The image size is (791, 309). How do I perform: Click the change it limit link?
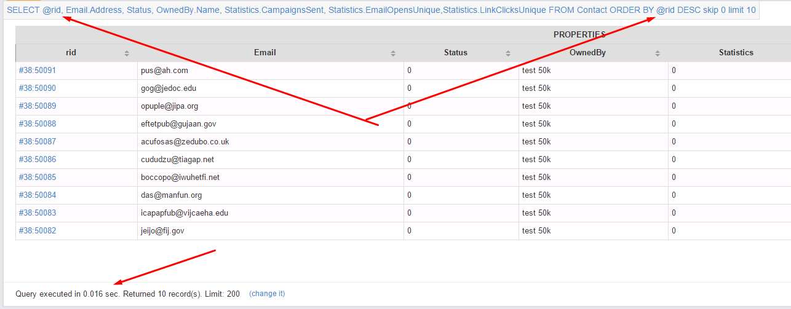[267, 294]
